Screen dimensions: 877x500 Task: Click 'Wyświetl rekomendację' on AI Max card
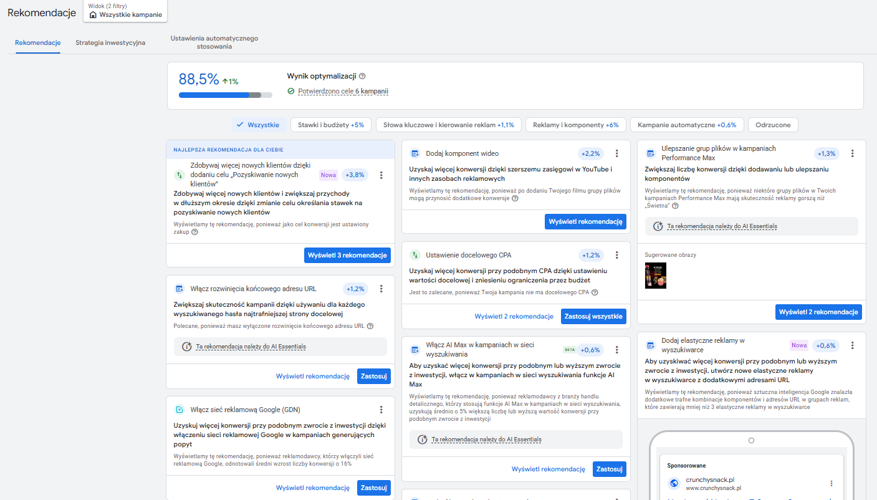(549, 469)
